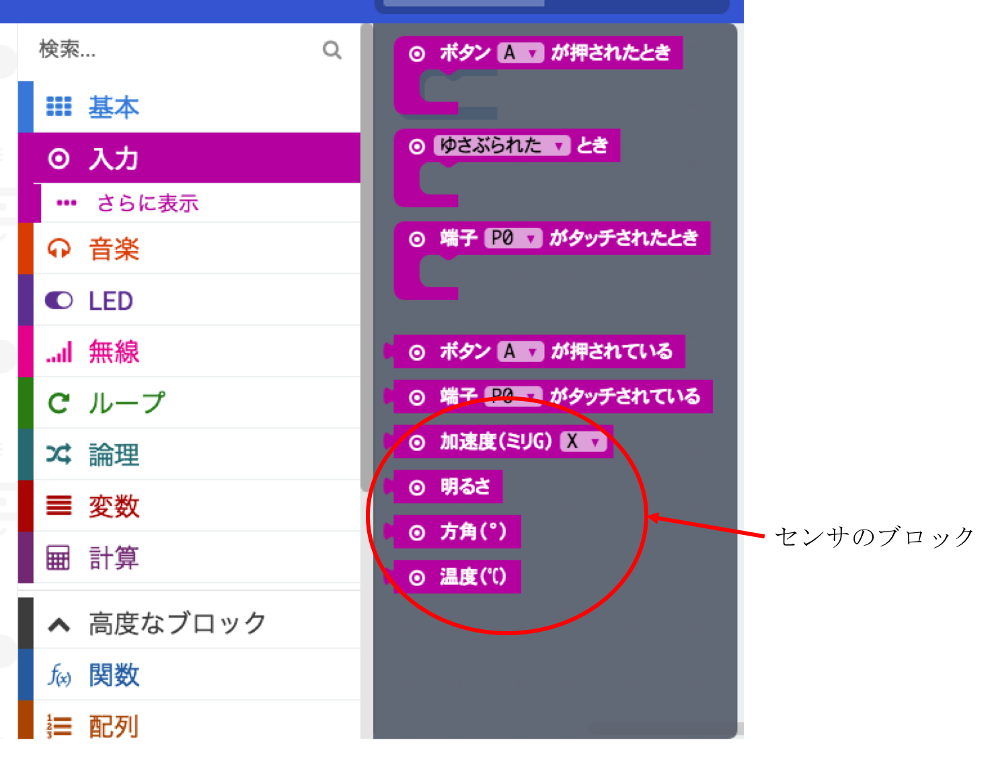
Task: Click the icon on ボタンが押されている block
Action: pyautogui.click(x=417, y=353)
